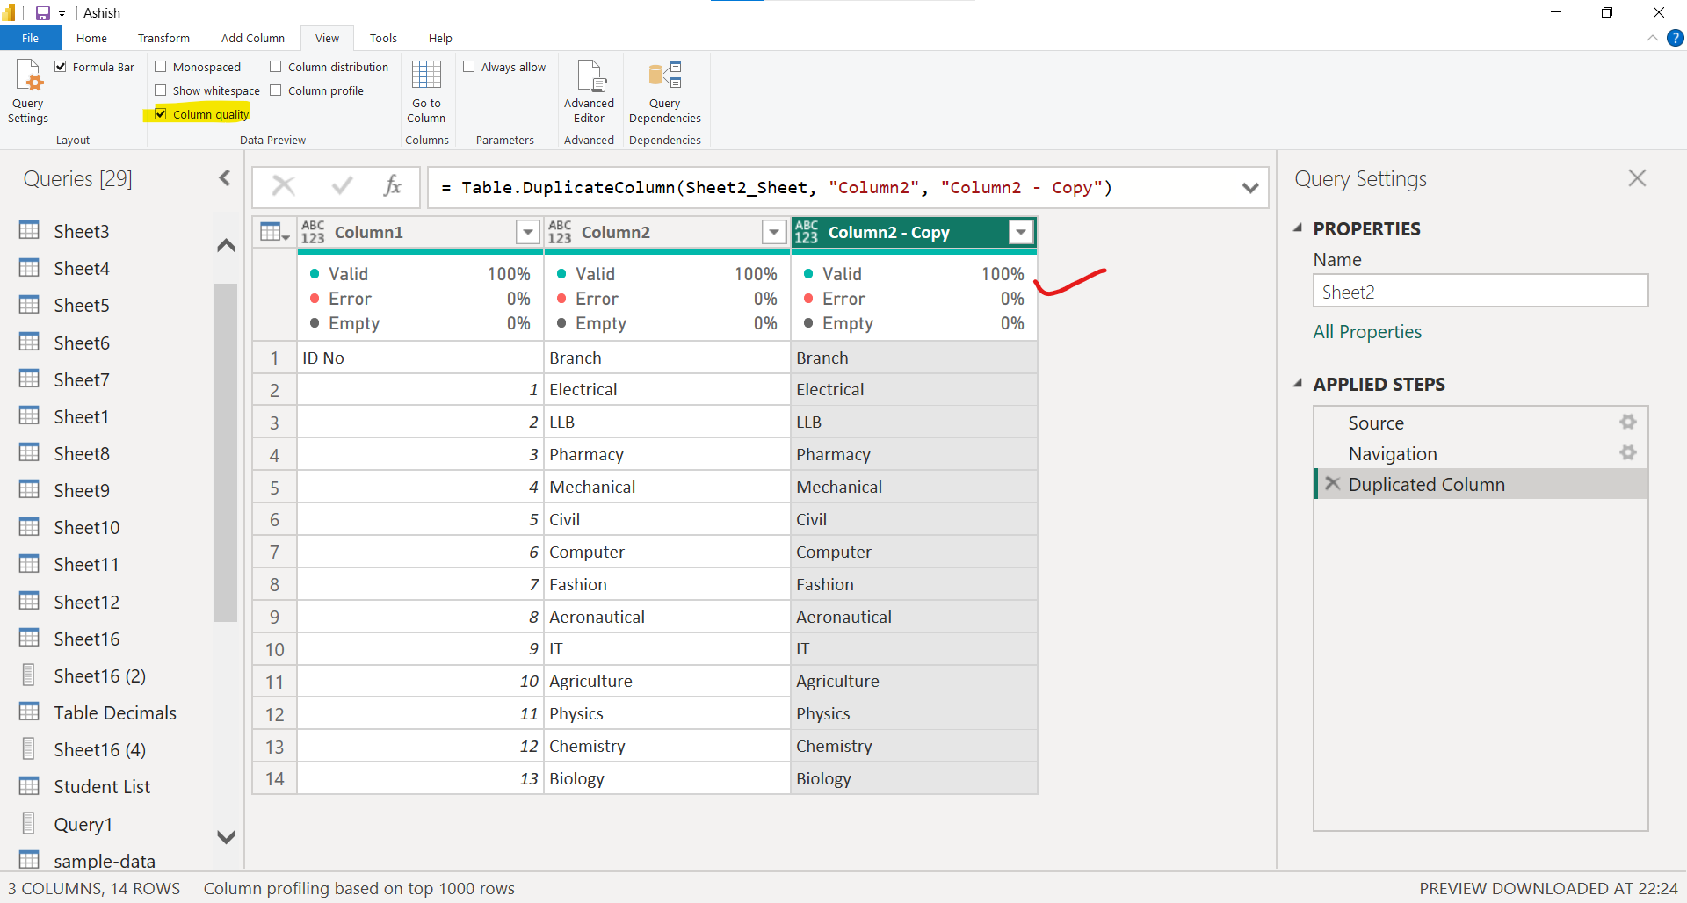The width and height of the screenshot is (1687, 903).
Task: Click the fx insert step icon
Action: [392, 186]
